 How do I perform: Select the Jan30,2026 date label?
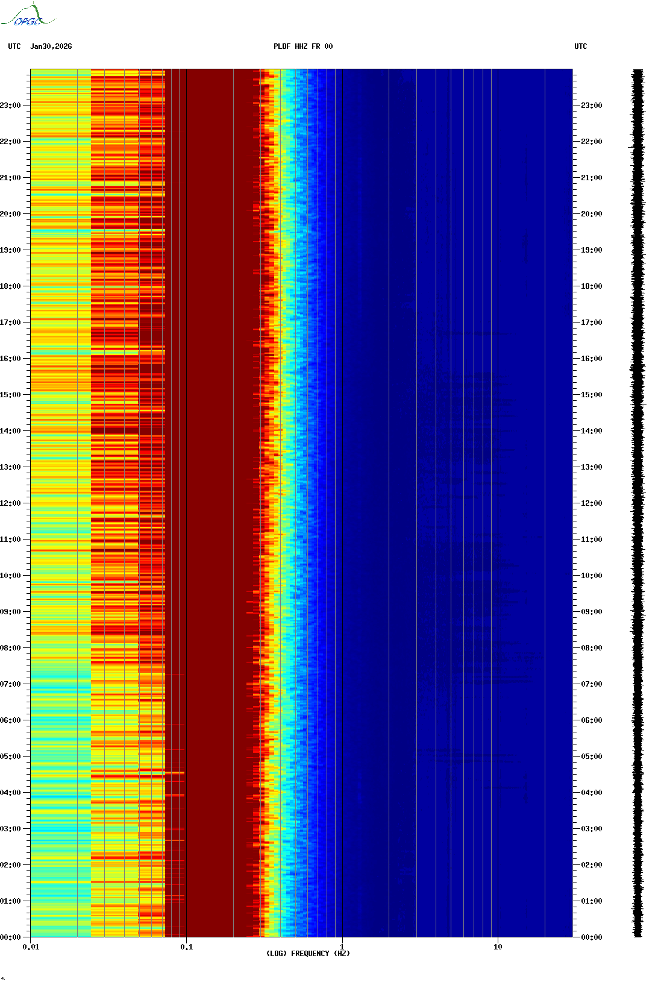(x=51, y=46)
